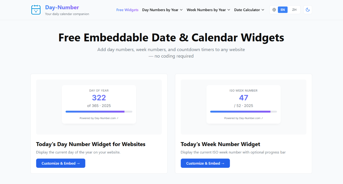
Task: Switch language to ZH
Action: 294,10
